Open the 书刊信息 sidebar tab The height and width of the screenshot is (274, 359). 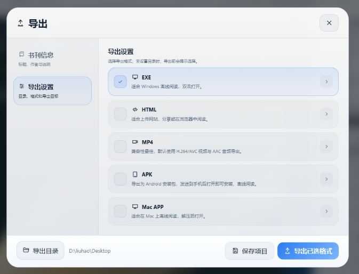[52, 59]
